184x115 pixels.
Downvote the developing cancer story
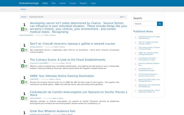[x=26, y=29]
